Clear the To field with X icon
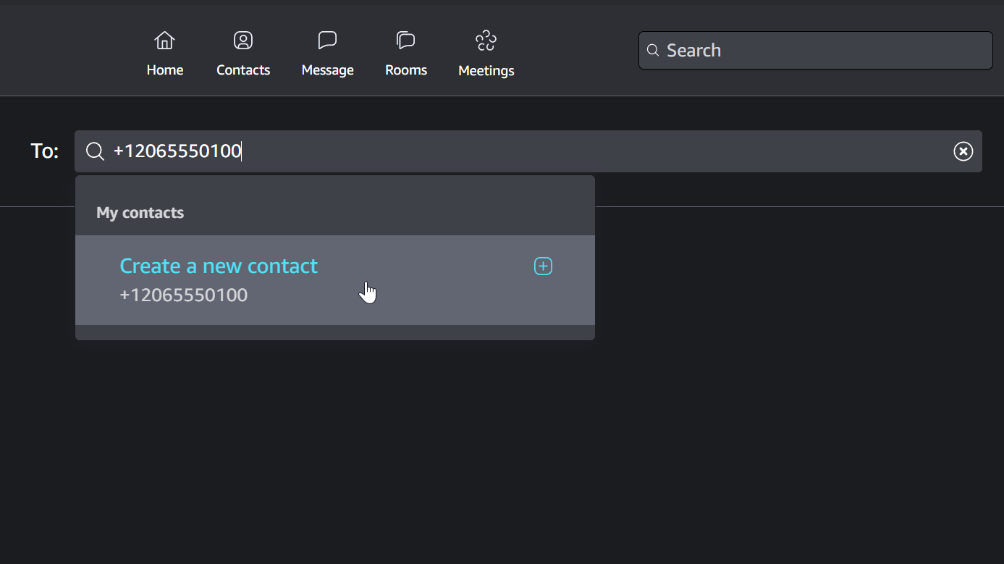Viewport: 1004px width, 564px height. point(963,151)
